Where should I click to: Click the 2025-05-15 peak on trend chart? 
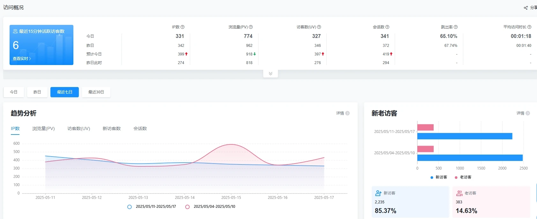(231, 145)
